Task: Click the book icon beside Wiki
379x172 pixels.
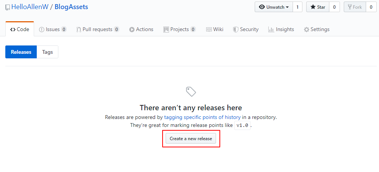Action: tap(209, 30)
